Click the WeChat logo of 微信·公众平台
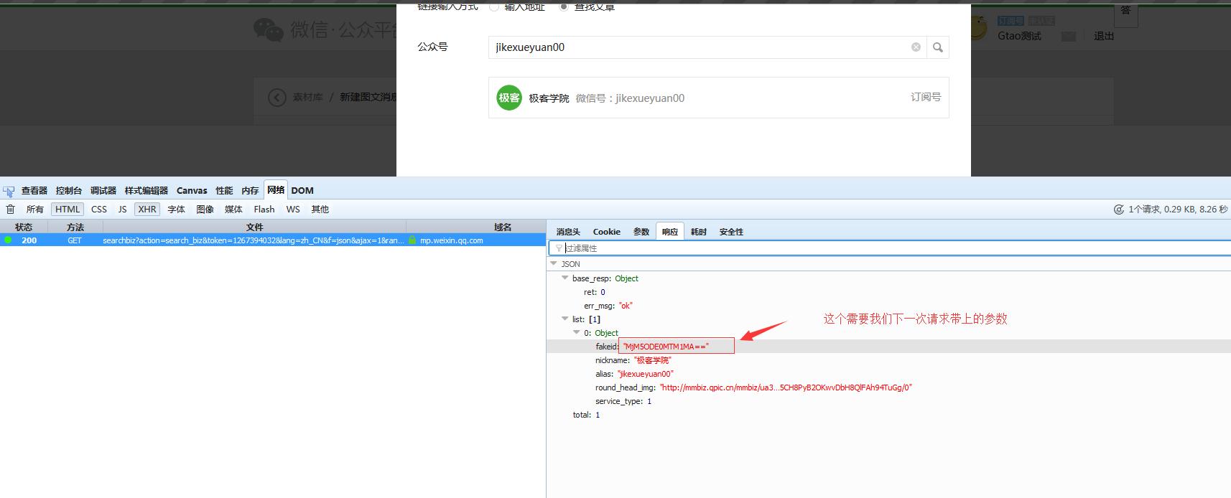The width and height of the screenshot is (1231, 498). tap(269, 30)
